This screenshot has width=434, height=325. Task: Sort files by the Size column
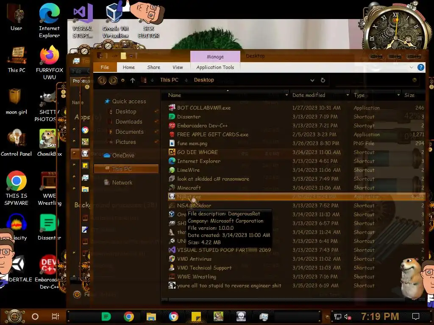point(409,95)
